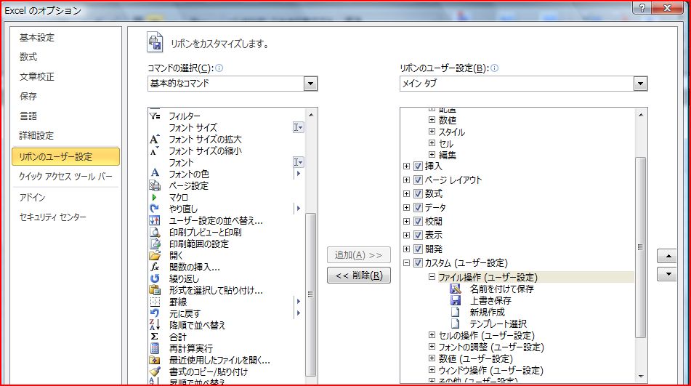This screenshot has width=691, height=386.
Task: Click the Paste Special (形式を選択して貼り付け) icon
Action: pos(155,290)
